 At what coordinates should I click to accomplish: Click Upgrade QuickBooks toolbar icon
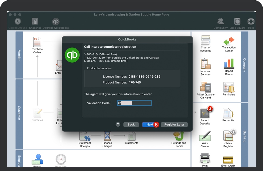coord(56,22)
